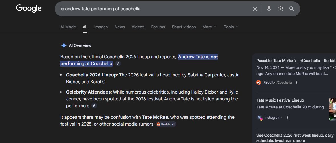Click the 'Coachella 2026 Lineup:' bold text

(x=92, y=75)
